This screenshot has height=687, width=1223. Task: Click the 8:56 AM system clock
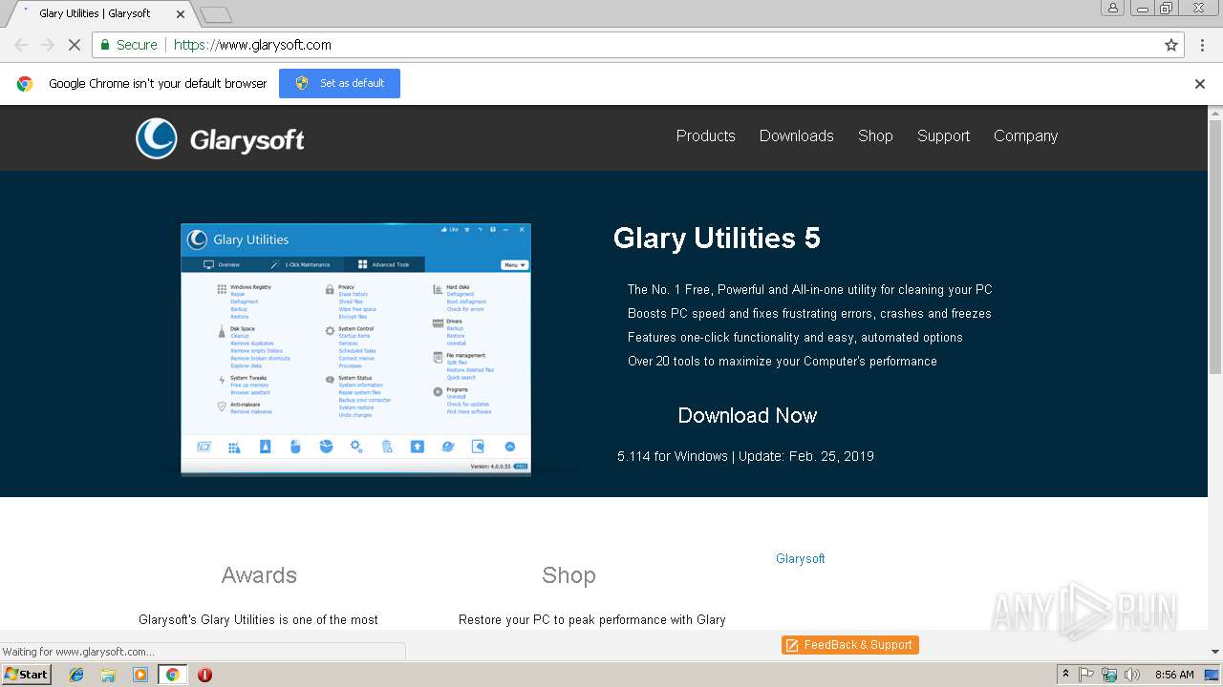pyautogui.click(x=1174, y=675)
